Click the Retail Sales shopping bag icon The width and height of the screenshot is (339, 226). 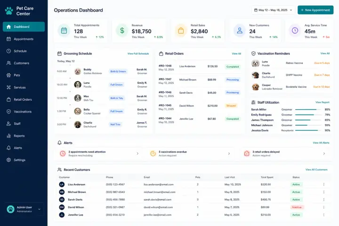[x=181, y=31]
